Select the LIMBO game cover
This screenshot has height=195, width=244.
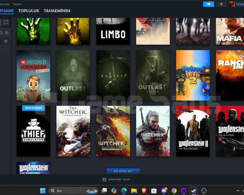113,31
